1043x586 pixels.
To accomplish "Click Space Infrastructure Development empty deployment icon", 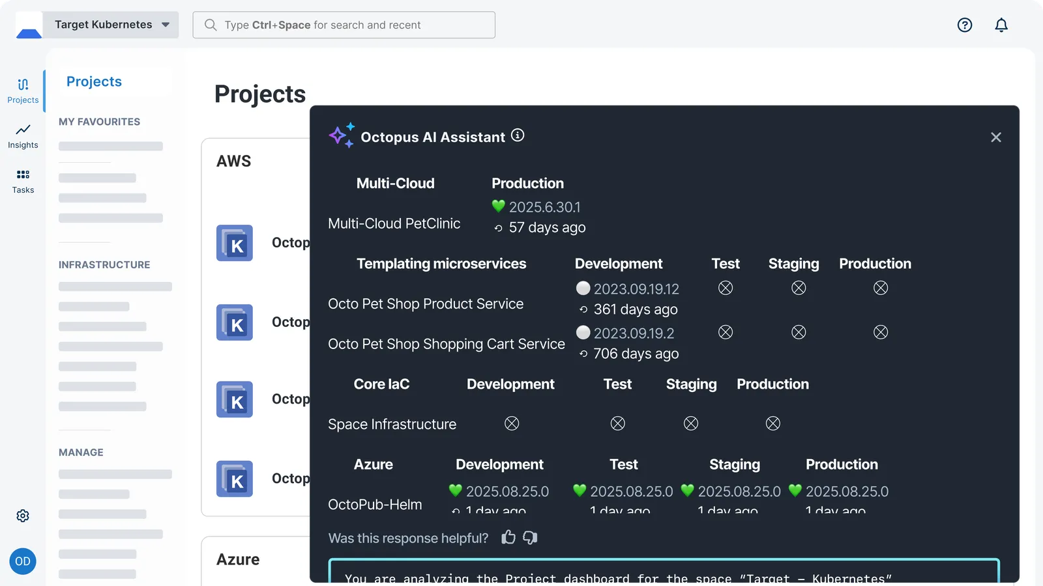I will [512, 424].
